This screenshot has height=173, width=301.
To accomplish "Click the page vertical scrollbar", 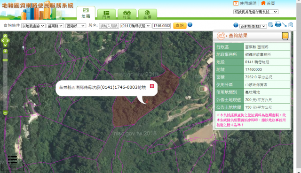I will pos(299,86).
